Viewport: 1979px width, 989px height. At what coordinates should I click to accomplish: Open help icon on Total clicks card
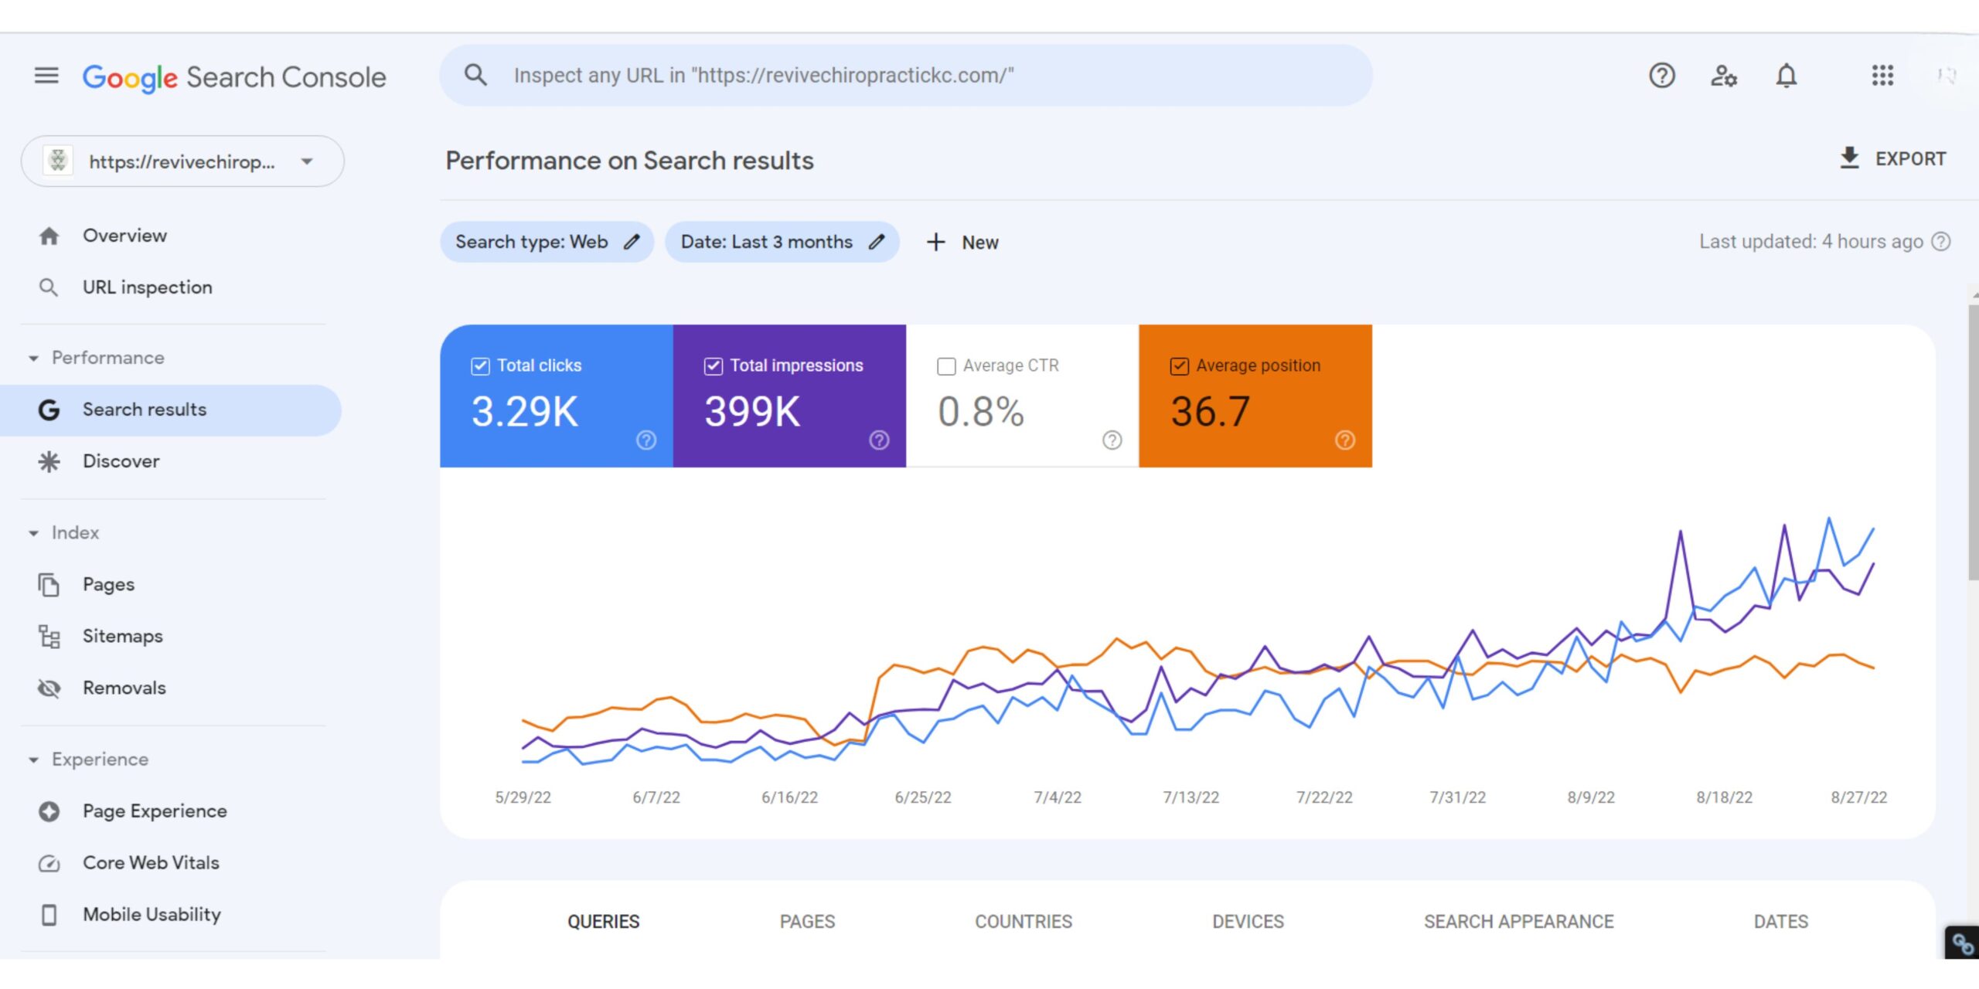[646, 440]
